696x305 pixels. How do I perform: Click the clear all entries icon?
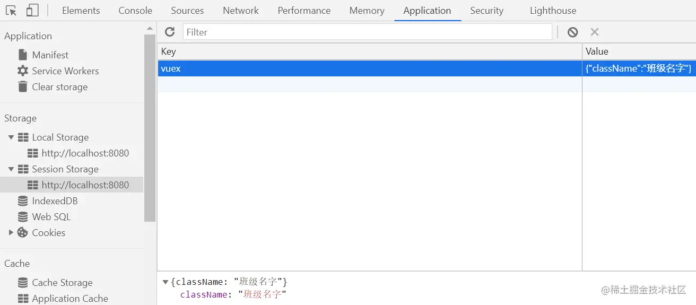coord(572,32)
